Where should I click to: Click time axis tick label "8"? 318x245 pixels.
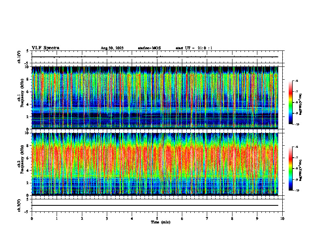coord(232,219)
